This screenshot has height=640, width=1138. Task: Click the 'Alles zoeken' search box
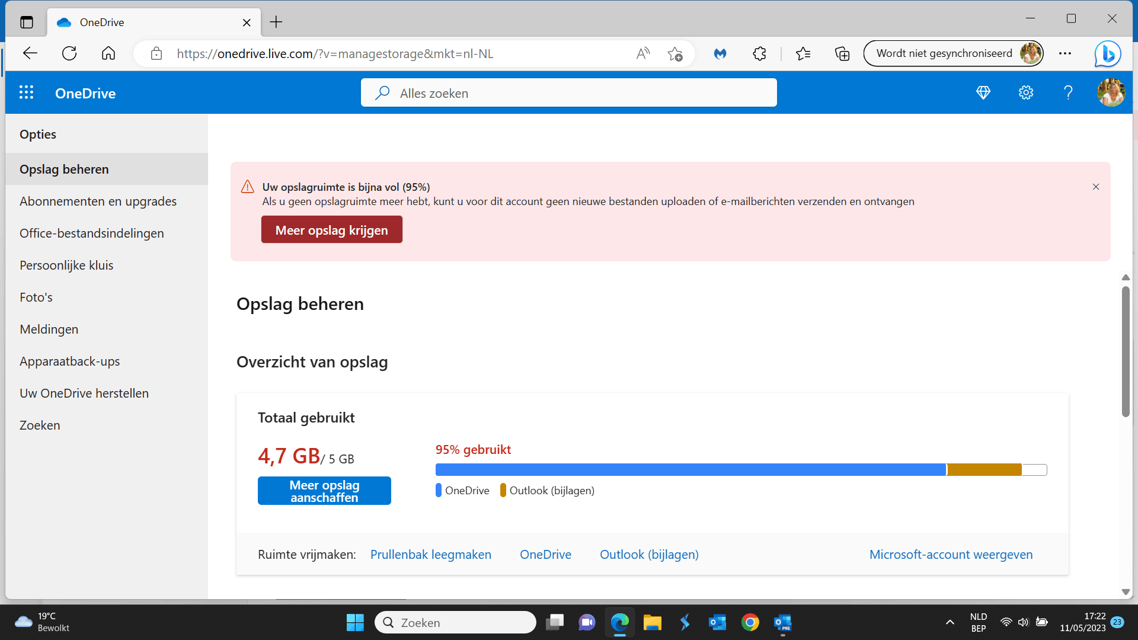[568, 92]
